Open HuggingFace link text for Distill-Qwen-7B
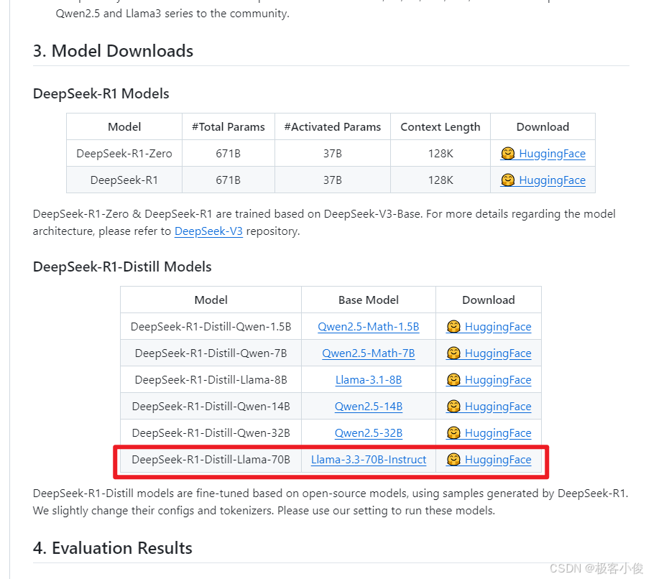The height and width of the screenshot is (579, 646). (498, 353)
